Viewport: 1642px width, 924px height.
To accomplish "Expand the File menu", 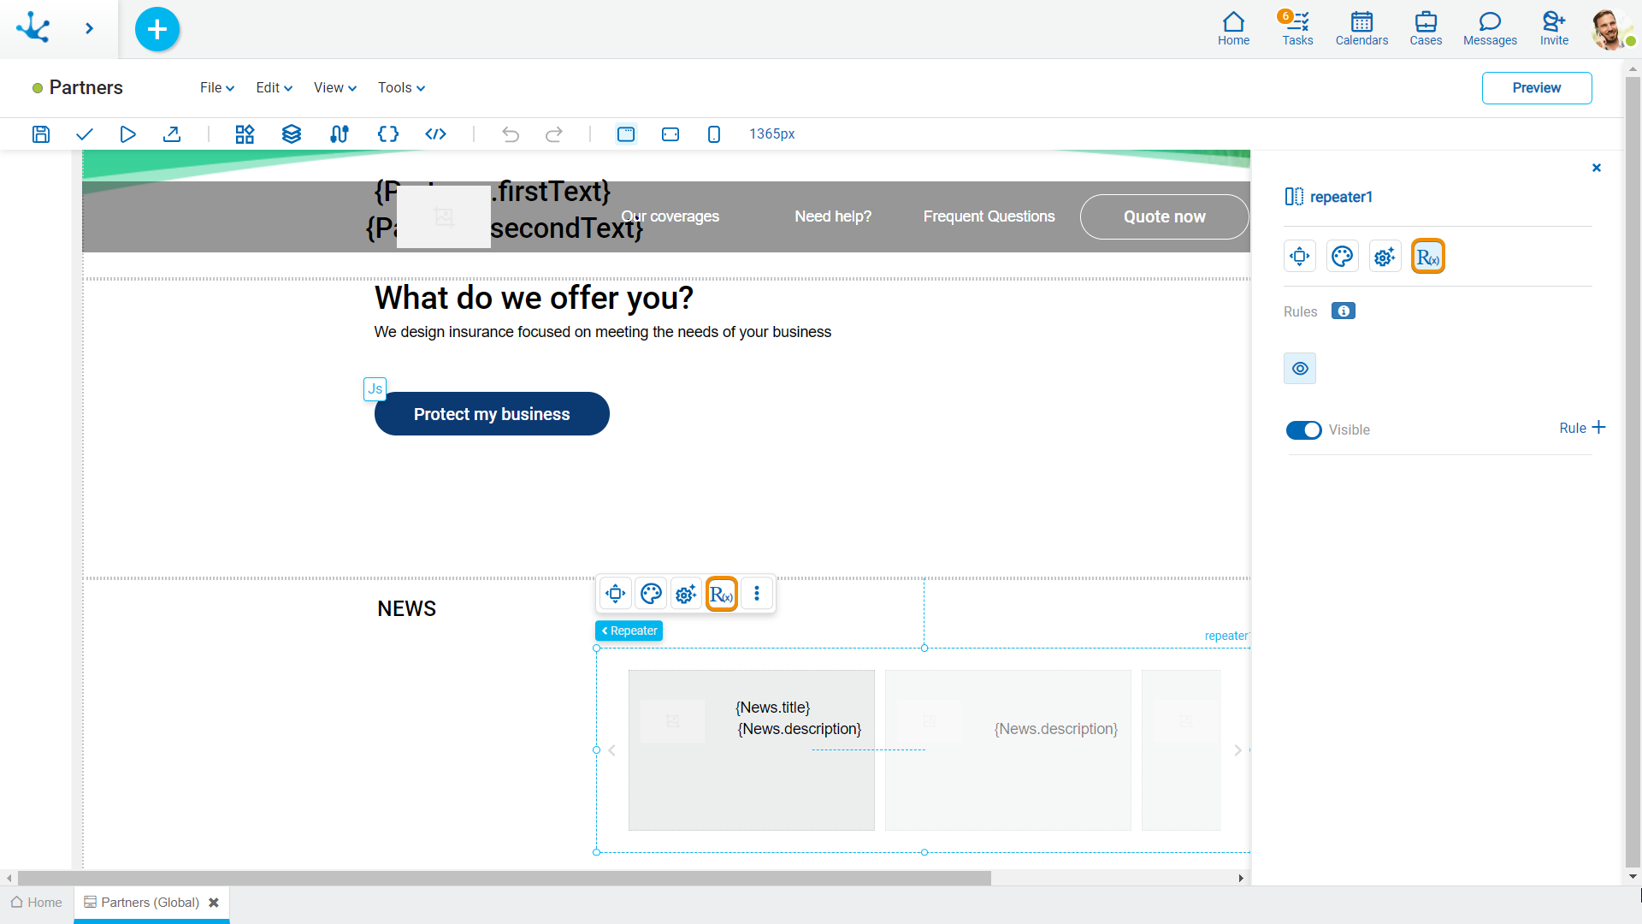I will pyautogui.click(x=218, y=88).
